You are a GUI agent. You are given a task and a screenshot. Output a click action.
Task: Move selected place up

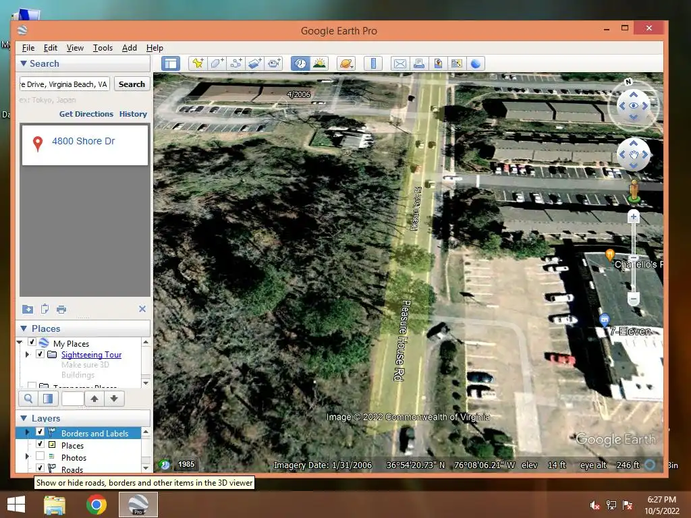click(94, 399)
